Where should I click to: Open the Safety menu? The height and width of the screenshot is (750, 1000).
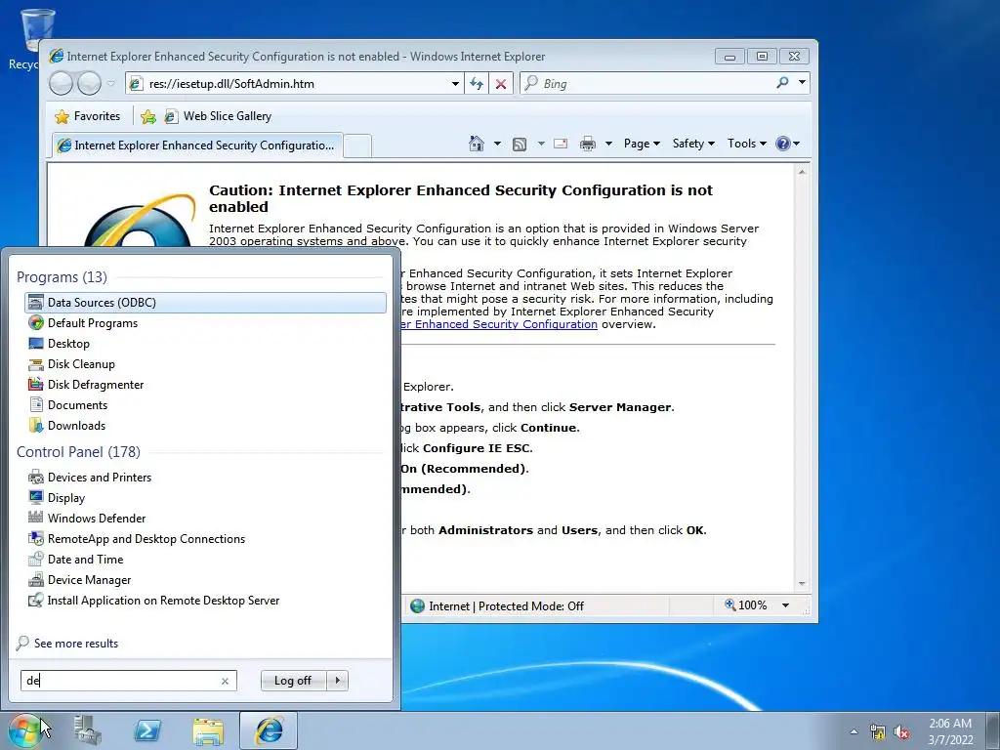click(x=693, y=144)
